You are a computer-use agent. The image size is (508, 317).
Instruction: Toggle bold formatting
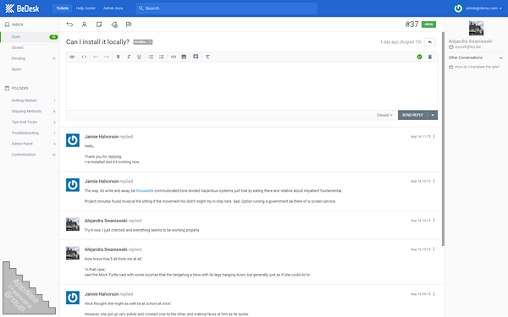point(119,57)
